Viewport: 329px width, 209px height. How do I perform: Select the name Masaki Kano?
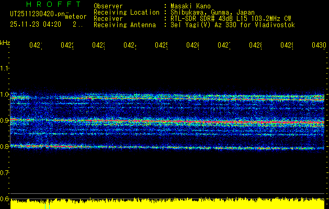pyautogui.click(x=190, y=6)
